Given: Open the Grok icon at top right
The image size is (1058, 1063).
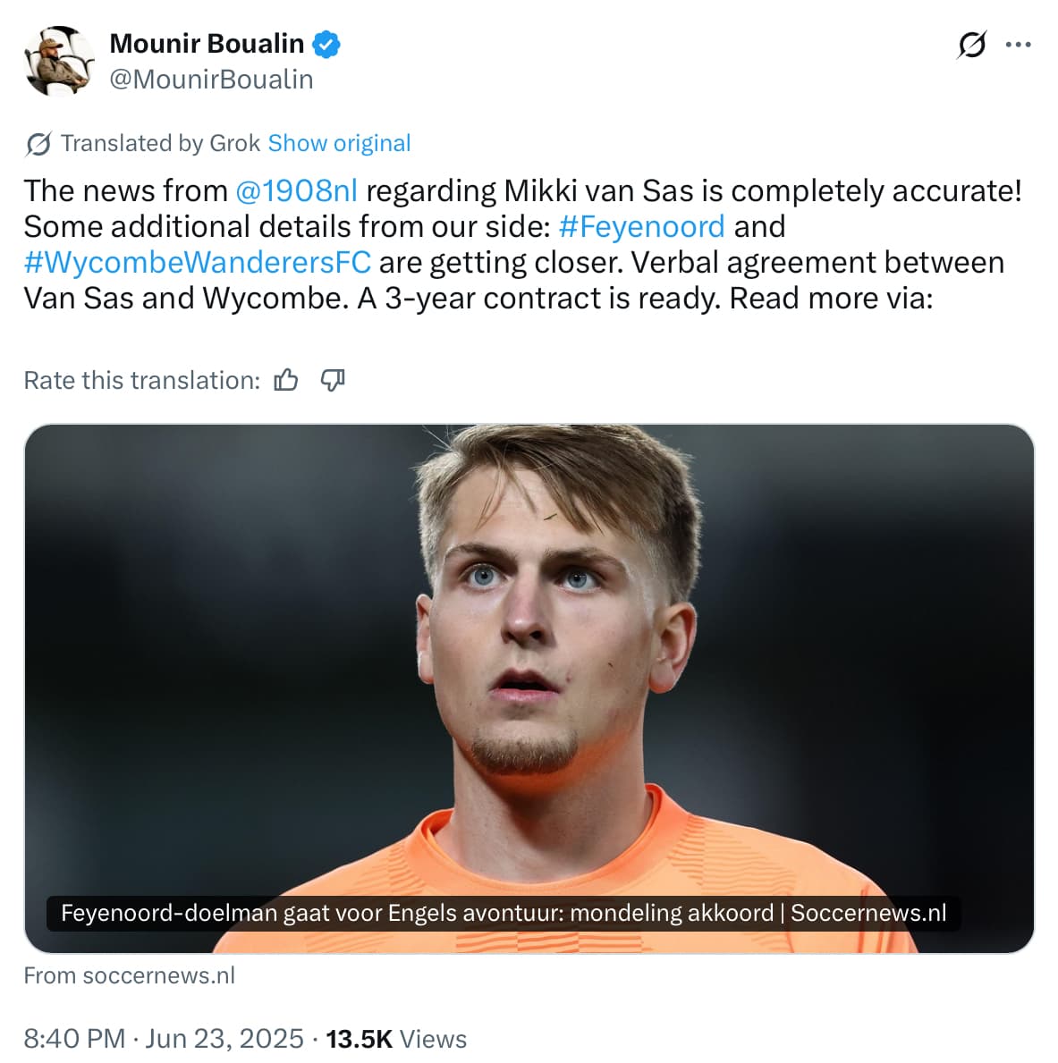Looking at the screenshot, I should tap(971, 44).
